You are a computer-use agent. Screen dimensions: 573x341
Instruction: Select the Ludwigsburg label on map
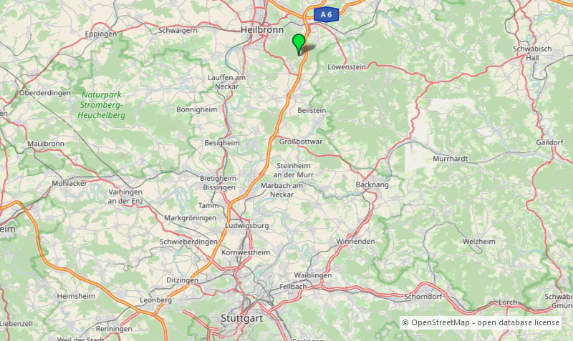pos(247,225)
